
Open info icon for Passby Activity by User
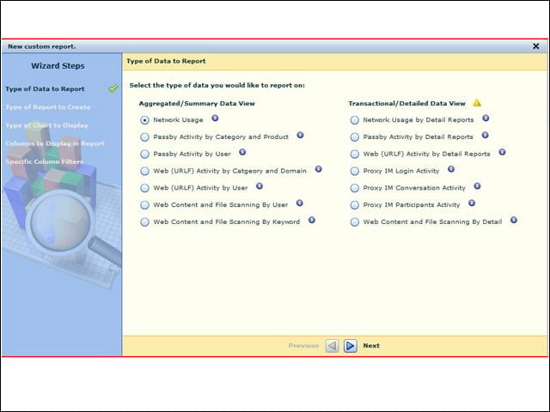(x=242, y=153)
